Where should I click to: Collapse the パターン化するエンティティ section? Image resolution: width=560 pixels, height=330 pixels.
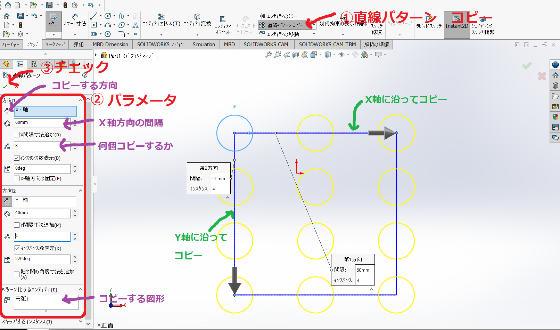[x=81, y=289]
